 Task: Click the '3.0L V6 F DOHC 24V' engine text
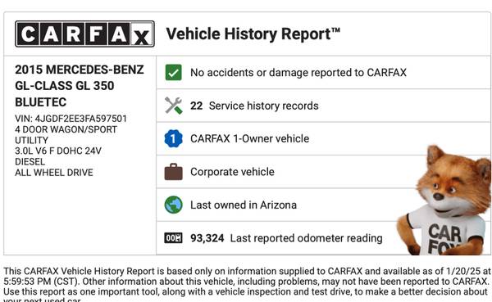(x=58, y=151)
